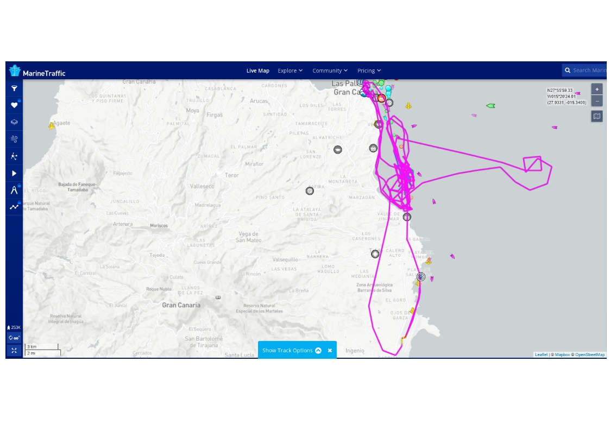
Task: Open the map layers icon in sidebar
Action: 14,122
